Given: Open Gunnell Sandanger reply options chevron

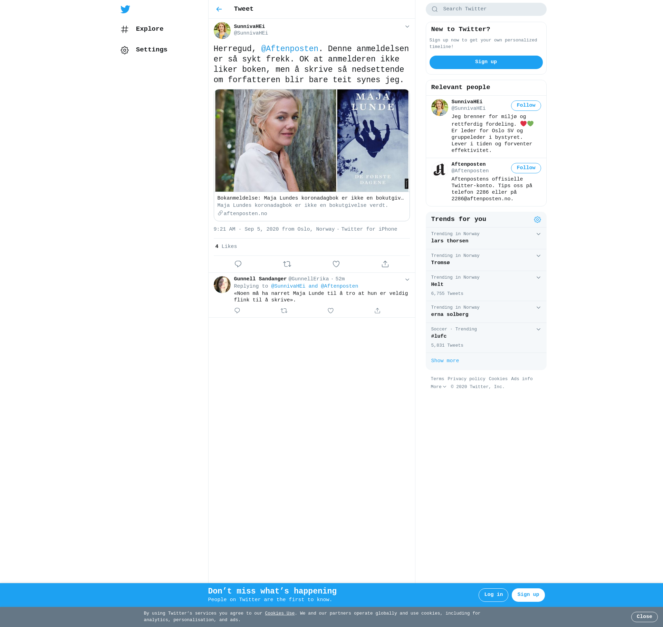Looking at the screenshot, I should [407, 280].
